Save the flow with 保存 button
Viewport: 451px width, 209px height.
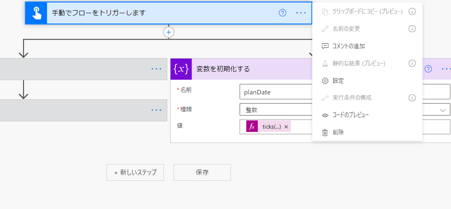click(202, 172)
